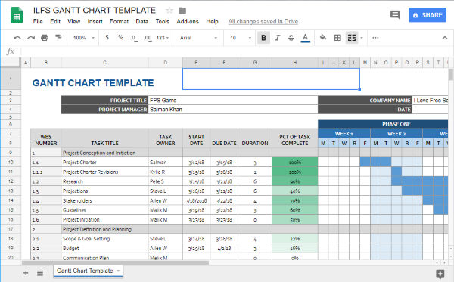
Task: Click the Budget task cell
Action: [x=104, y=248]
